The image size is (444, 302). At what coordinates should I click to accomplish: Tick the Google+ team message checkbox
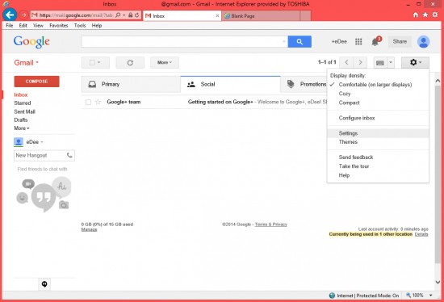coord(88,102)
